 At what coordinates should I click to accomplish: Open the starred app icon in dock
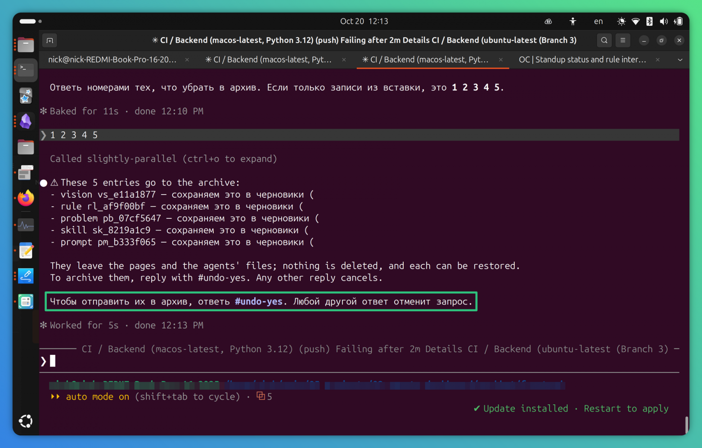click(26, 95)
